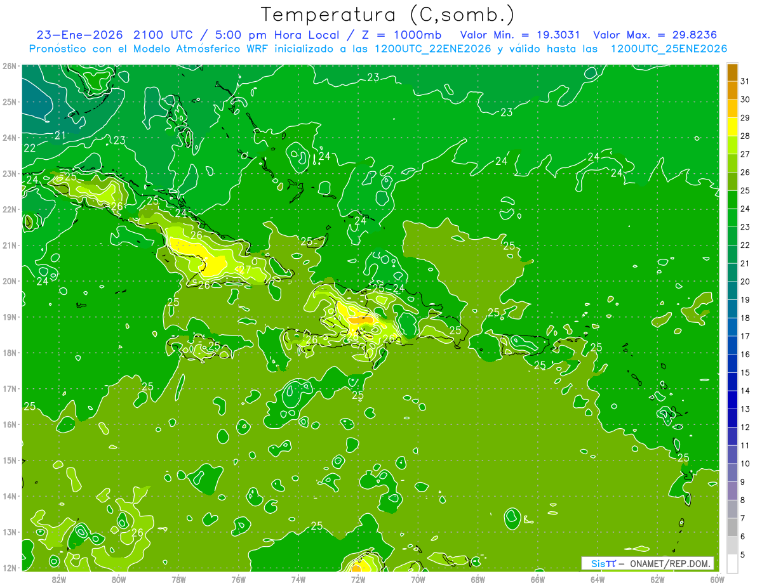762x588 pixels.
Task: Click the "19" label on the color scale
Action: tap(745, 299)
